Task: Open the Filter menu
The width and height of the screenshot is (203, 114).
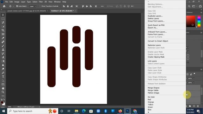Action: tap(41, 2)
